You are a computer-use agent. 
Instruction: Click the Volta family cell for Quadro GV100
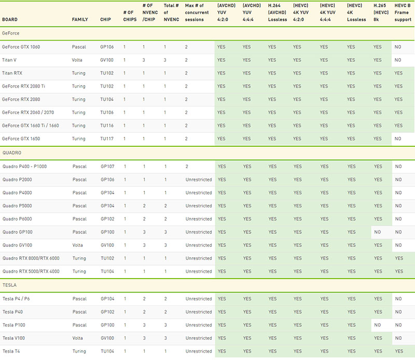pyautogui.click(x=77, y=245)
